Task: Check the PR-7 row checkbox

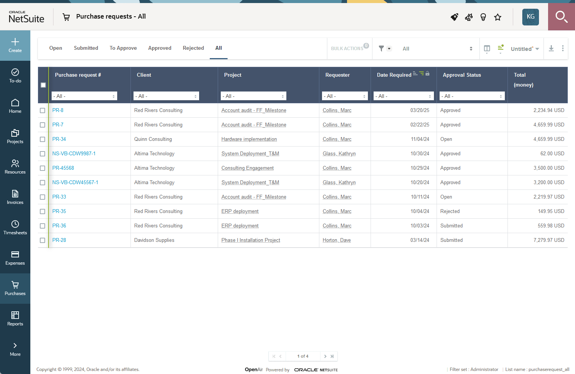Action: 42,125
